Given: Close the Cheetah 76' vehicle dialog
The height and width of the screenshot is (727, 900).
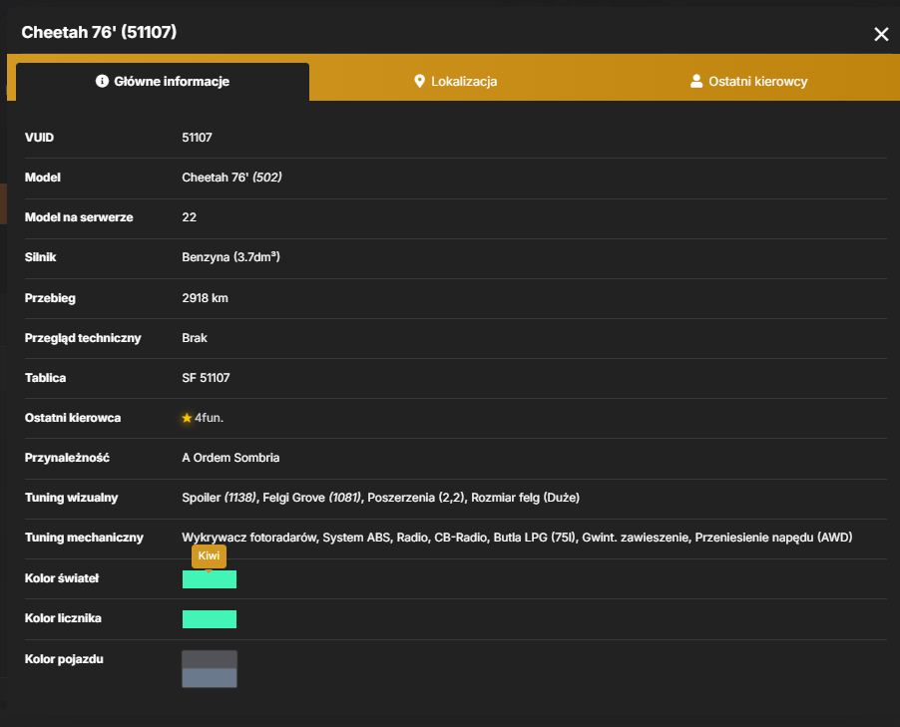Looking at the screenshot, I should pos(880,35).
